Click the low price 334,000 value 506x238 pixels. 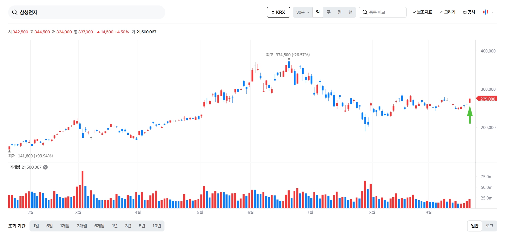click(x=64, y=32)
